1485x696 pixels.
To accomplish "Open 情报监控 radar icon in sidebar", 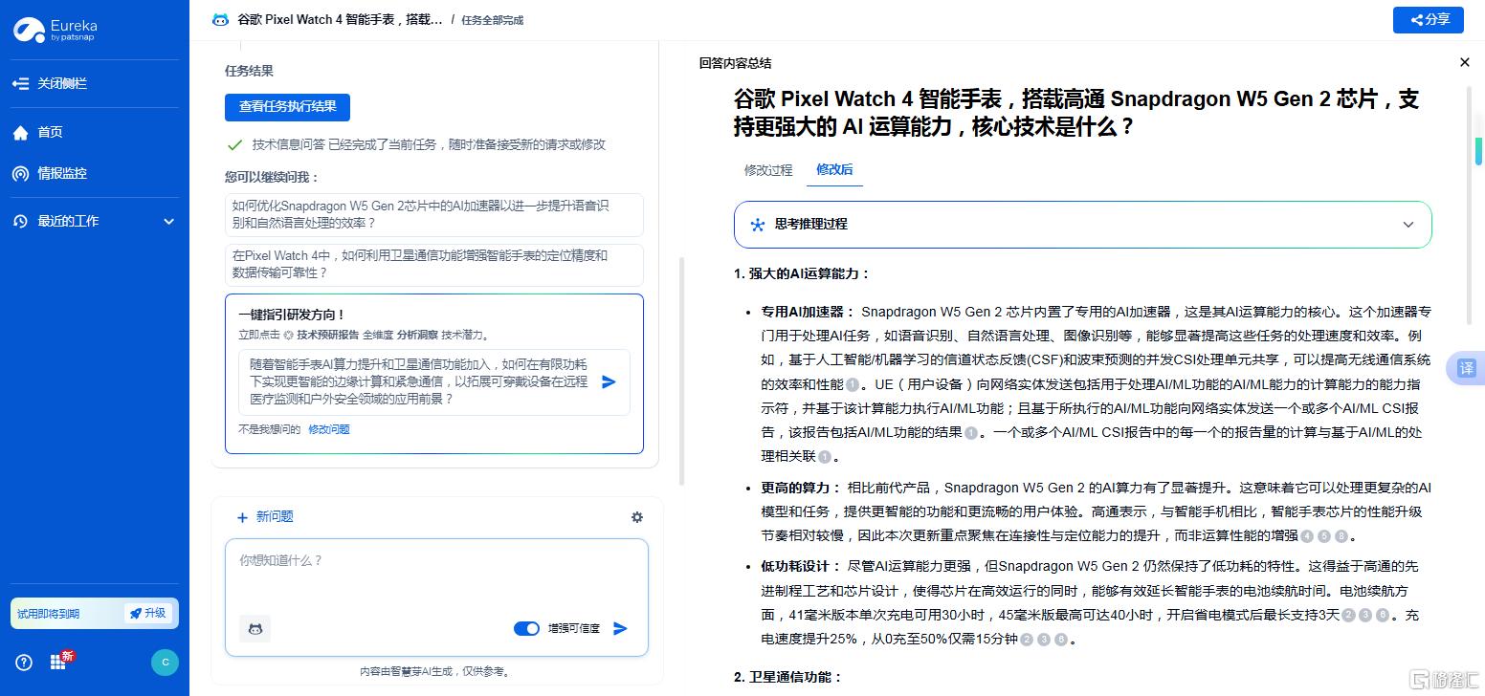I will (x=20, y=174).
